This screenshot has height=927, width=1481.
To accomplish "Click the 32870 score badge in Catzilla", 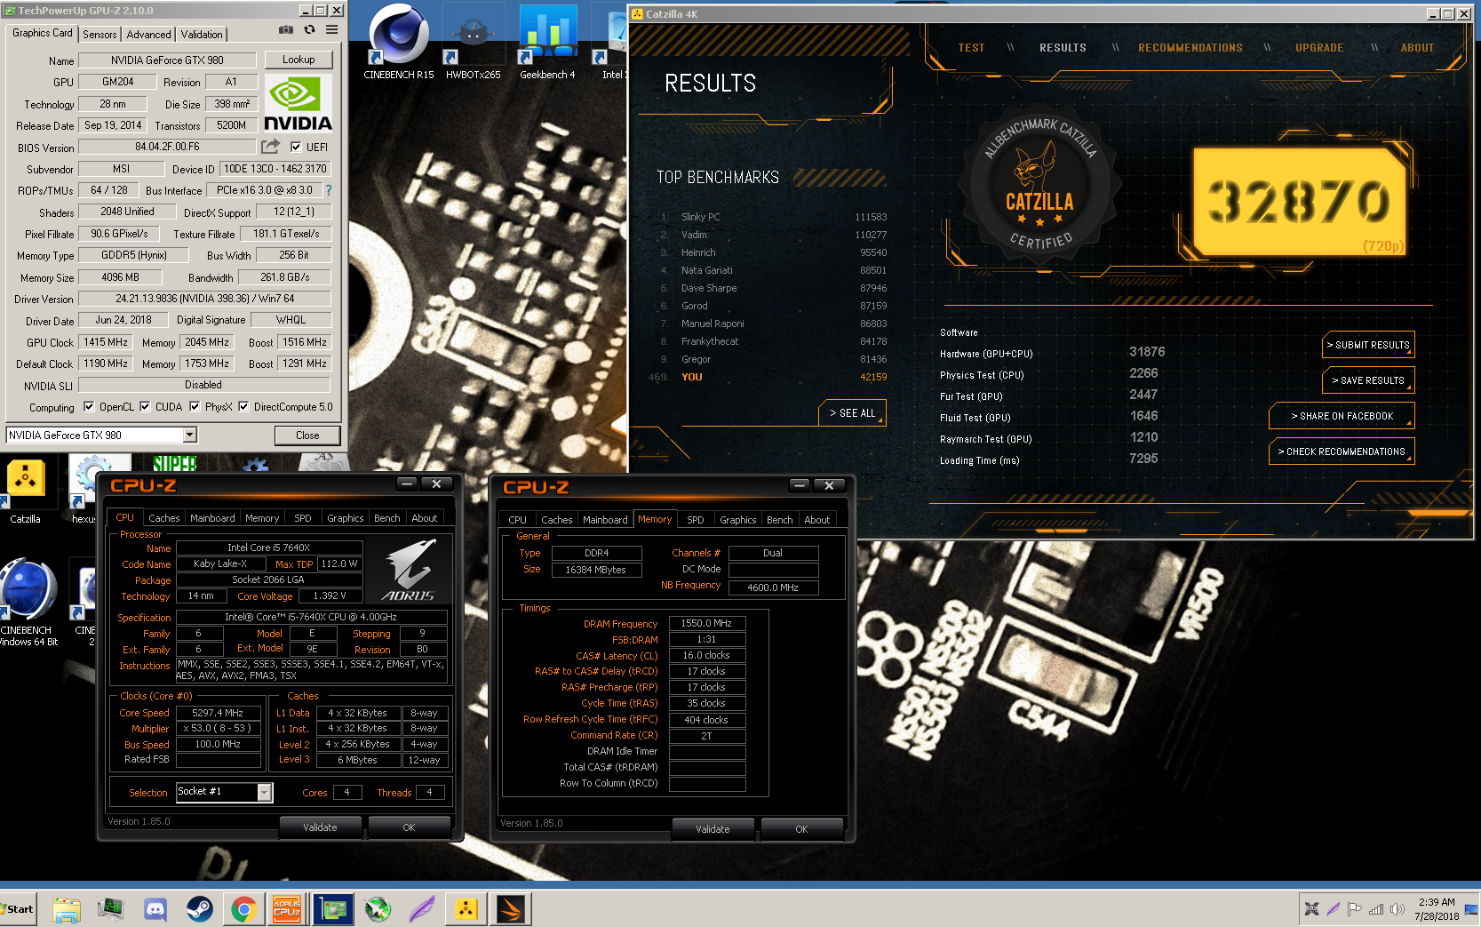I will [1300, 201].
